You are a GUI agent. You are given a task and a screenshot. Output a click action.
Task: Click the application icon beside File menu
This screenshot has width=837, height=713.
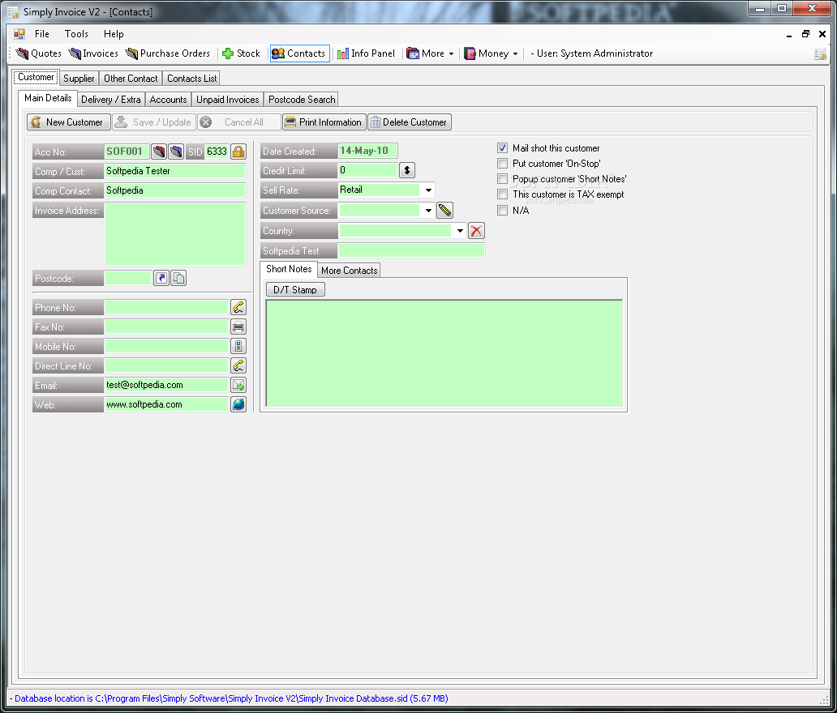[19, 33]
